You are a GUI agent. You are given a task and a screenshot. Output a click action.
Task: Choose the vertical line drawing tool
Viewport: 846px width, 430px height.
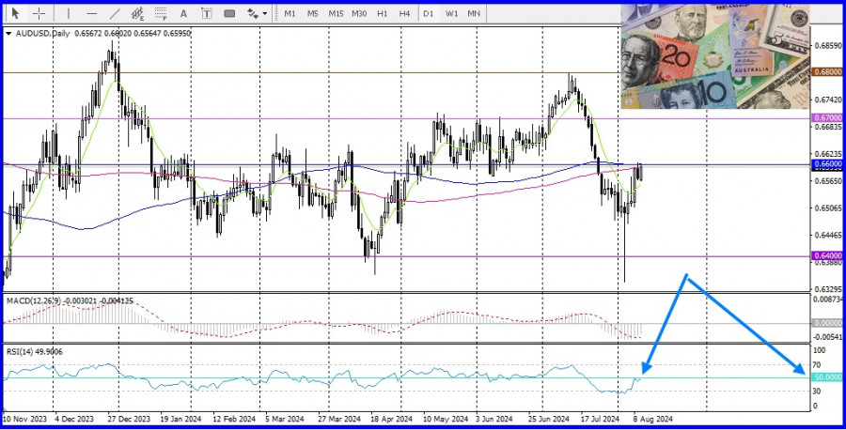pos(68,14)
